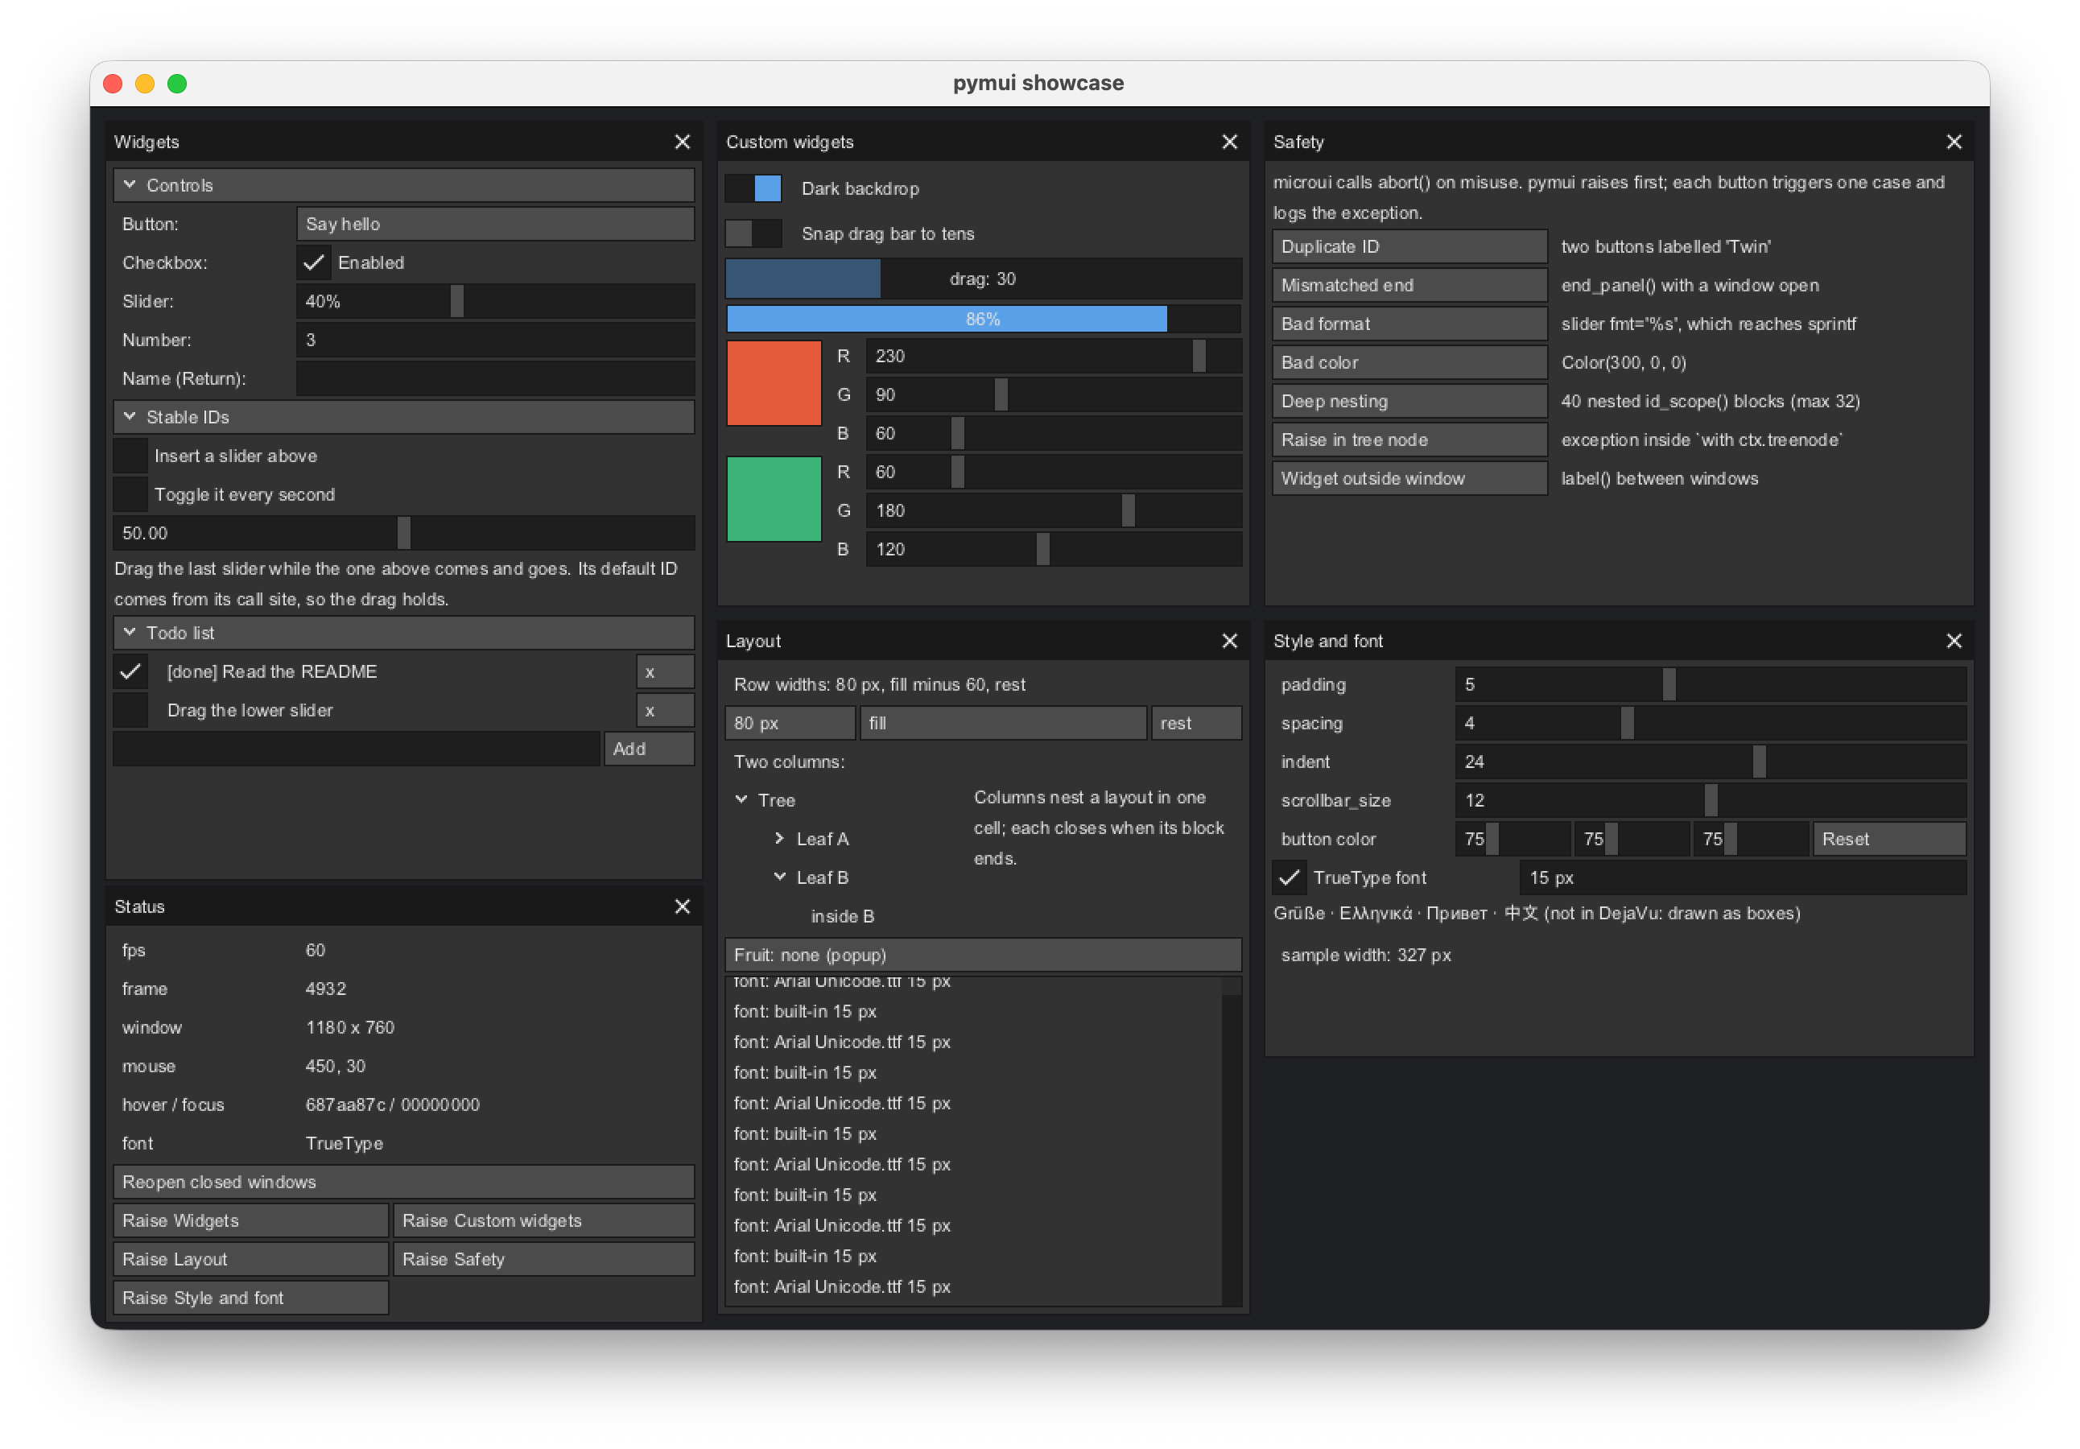Trigger the Bad color safety case
The width and height of the screenshot is (2080, 1449).
[1409, 362]
